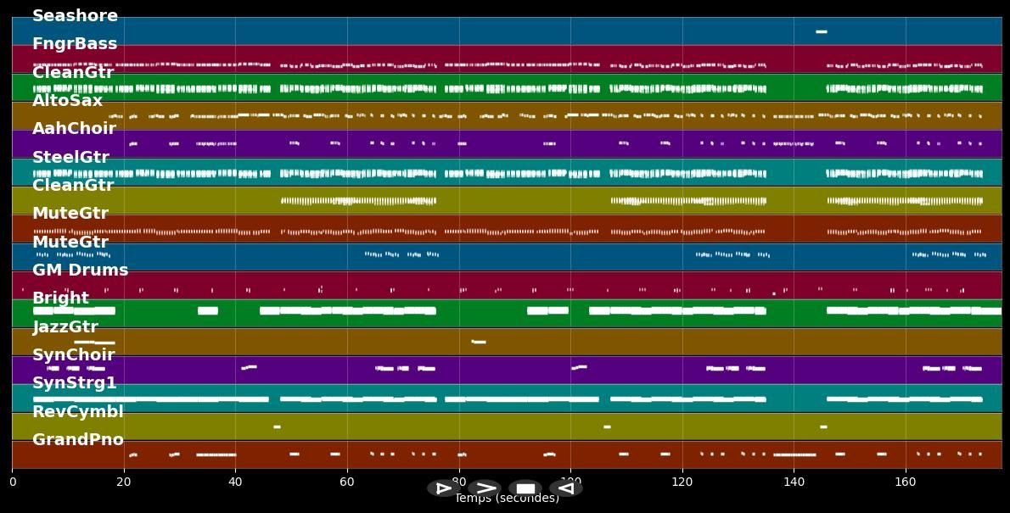Click the RevCymbl note near 107 seconds
The image size is (1010, 513).
607,427
